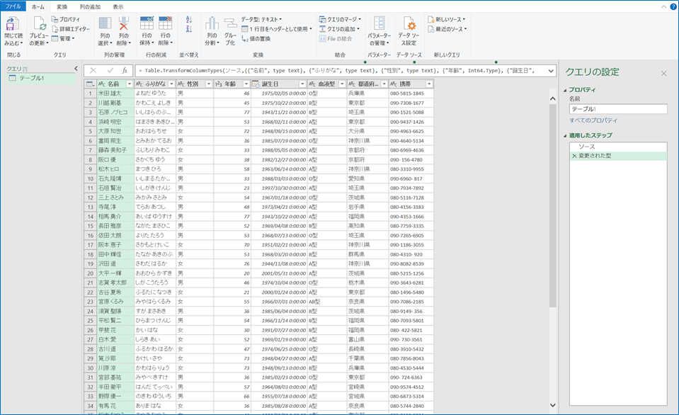Open the 年齢 column filter dropdown

[246, 84]
